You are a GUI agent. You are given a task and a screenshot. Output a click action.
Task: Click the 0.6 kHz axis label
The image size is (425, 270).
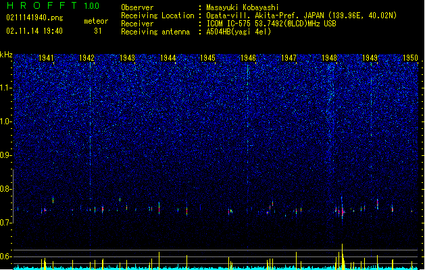point(5,256)
